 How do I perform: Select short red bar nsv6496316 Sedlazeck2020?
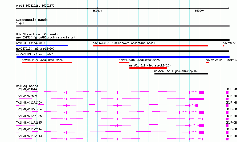coord(124,62)
